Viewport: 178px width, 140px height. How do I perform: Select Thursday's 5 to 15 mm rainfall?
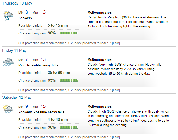pos(58,25)
